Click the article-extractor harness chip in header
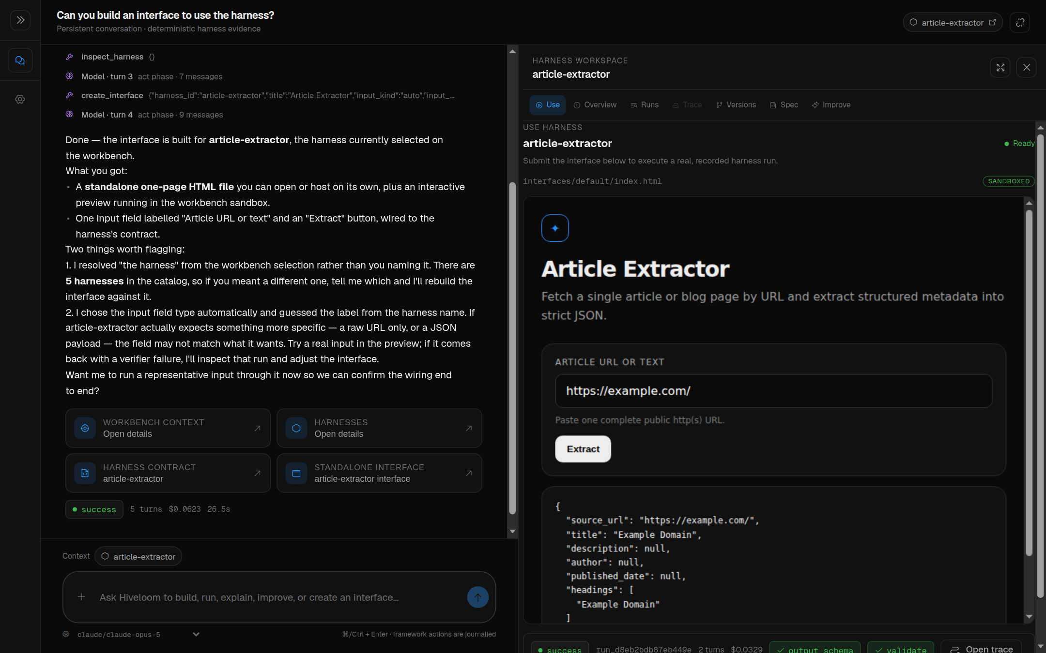This screenshot has width=1046, height=653. [953, 23]
